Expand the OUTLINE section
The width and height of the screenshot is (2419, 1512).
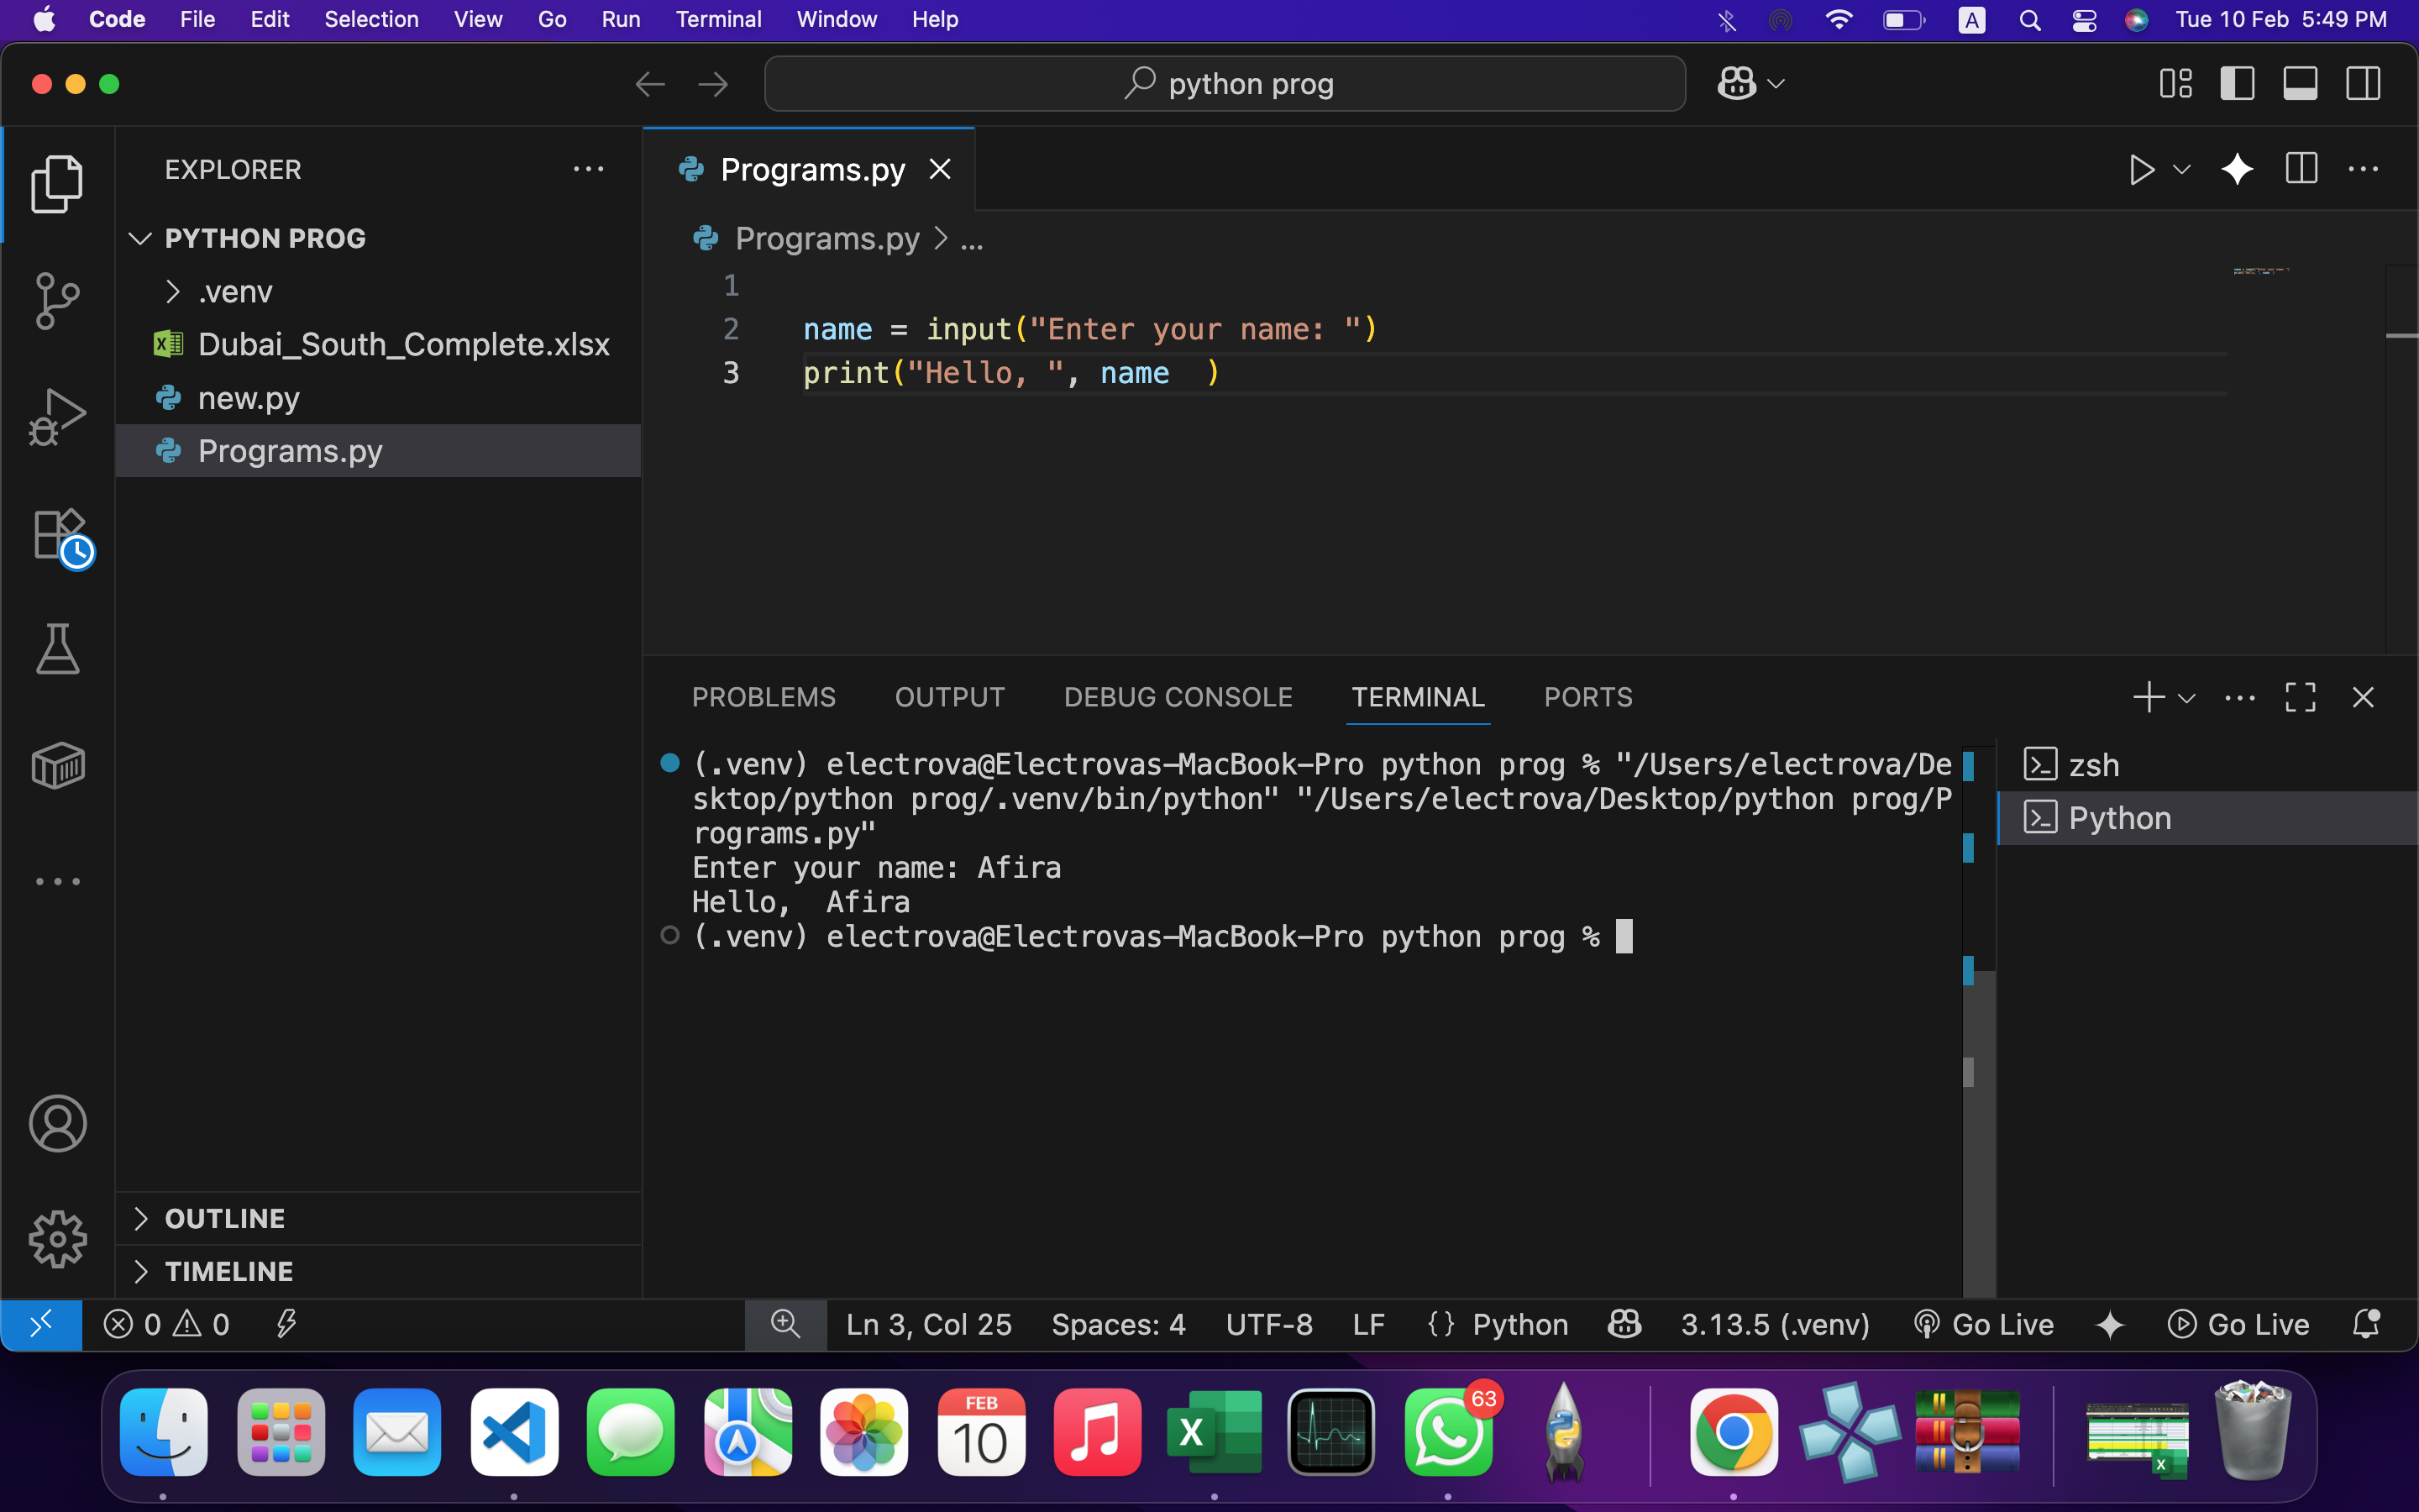(x=225, y=1218)
